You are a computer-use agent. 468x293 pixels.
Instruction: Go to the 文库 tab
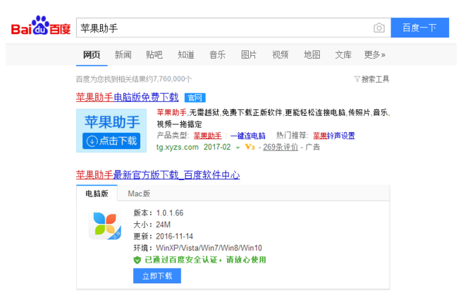point(343,54)
